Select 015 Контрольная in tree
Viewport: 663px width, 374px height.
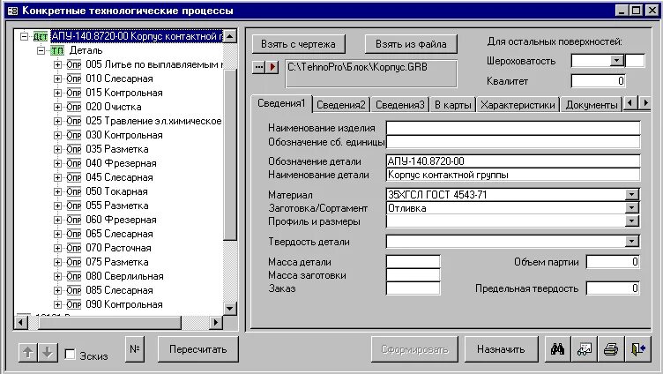[124, 93]
